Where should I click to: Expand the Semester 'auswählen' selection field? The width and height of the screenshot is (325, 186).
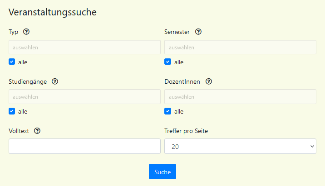(x=240, y=47)
